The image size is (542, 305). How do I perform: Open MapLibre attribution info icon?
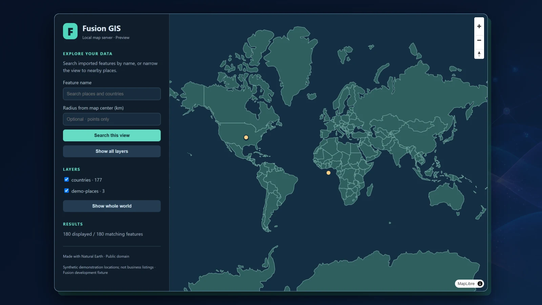pos(480,284)
